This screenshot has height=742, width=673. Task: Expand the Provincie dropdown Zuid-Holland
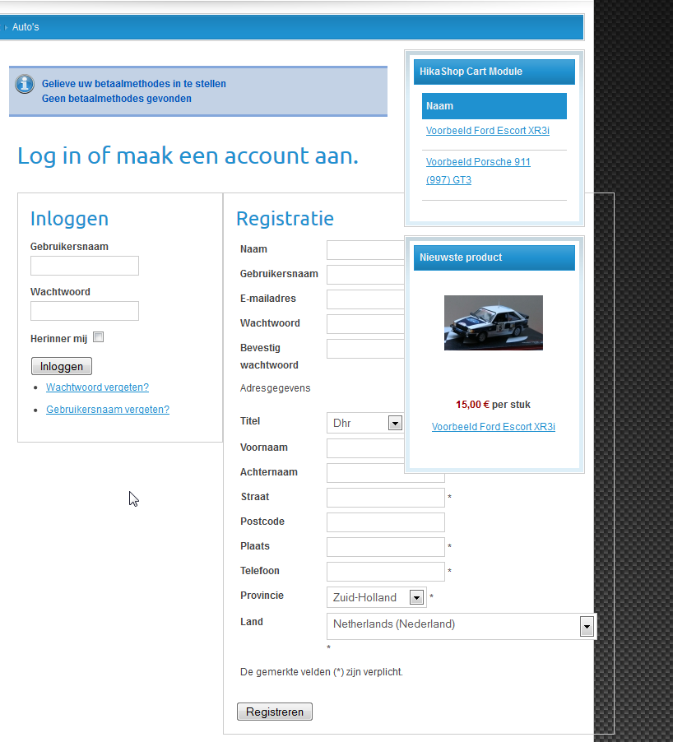point(377,597)
